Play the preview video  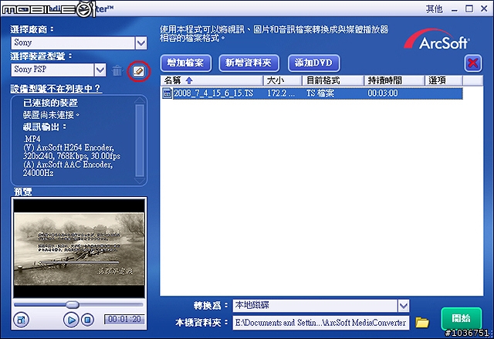coord(71,320)
